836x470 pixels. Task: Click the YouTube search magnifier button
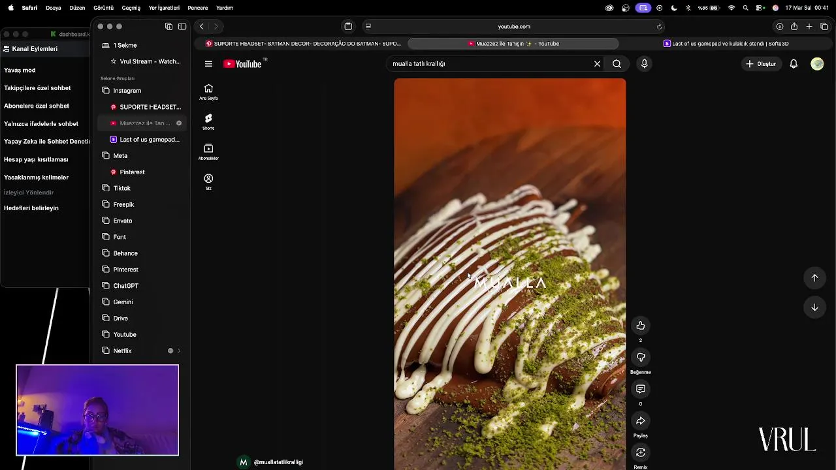(617, 64)
